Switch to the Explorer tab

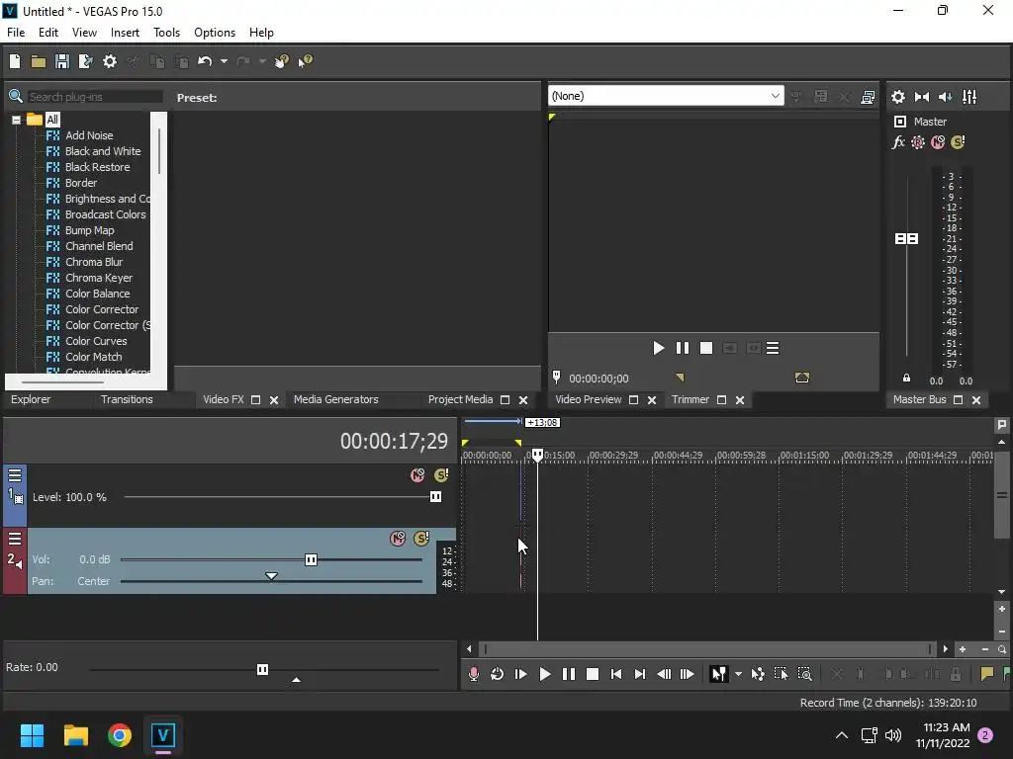31,399
